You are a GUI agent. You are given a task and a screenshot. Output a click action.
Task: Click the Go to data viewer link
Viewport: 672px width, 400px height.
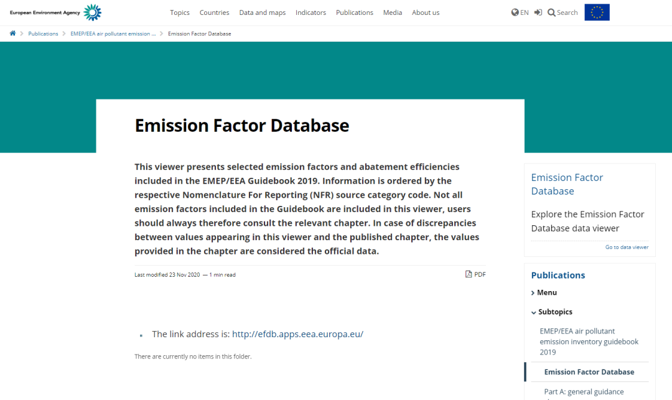click(x=627, y=247)
